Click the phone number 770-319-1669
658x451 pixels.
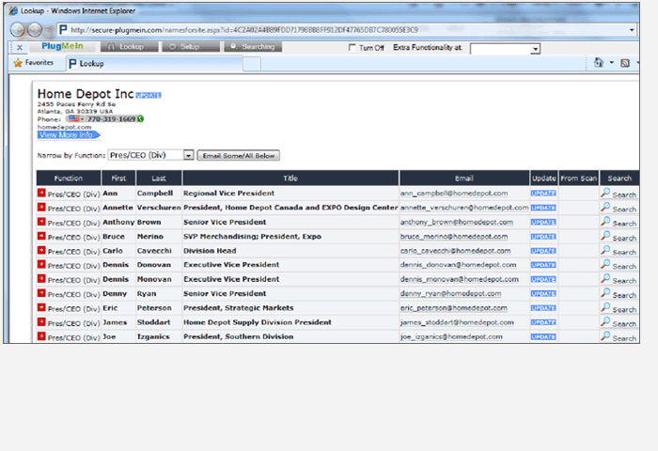click(x=111, y=119)
